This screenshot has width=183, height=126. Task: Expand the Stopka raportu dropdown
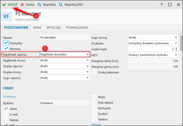tap(65, 66)
